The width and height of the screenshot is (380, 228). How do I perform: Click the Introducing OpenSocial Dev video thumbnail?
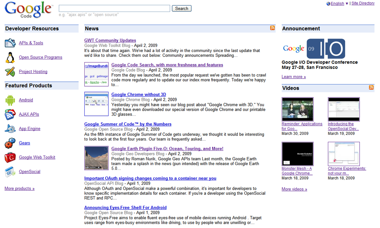point(344,109)
